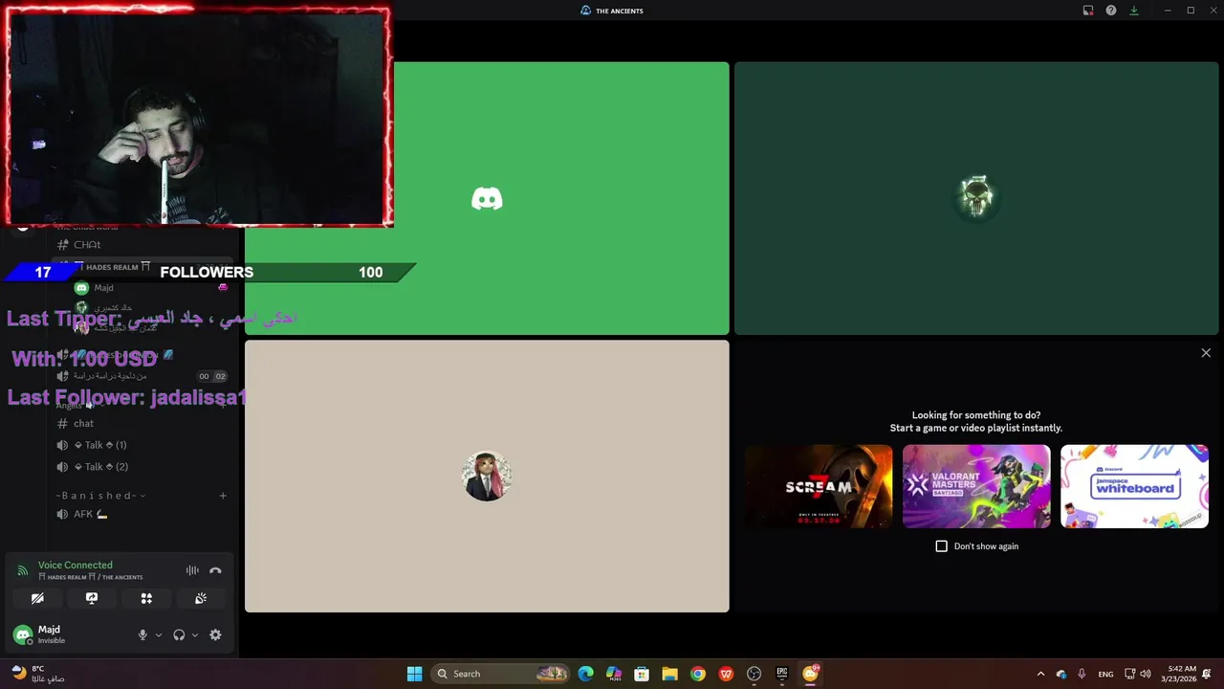Click the pink-haired character avatar

point(487,476)
